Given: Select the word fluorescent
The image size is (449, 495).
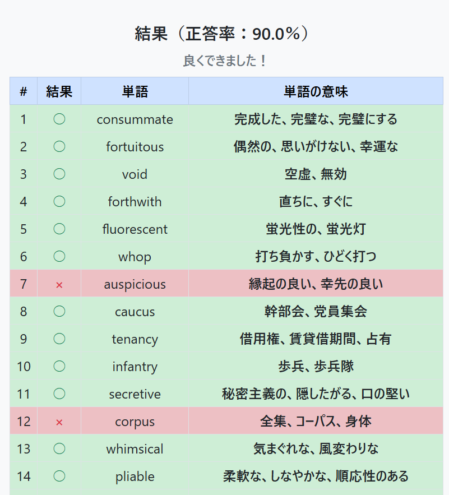Looking at the screenshot, I should (x=135, y=229).
